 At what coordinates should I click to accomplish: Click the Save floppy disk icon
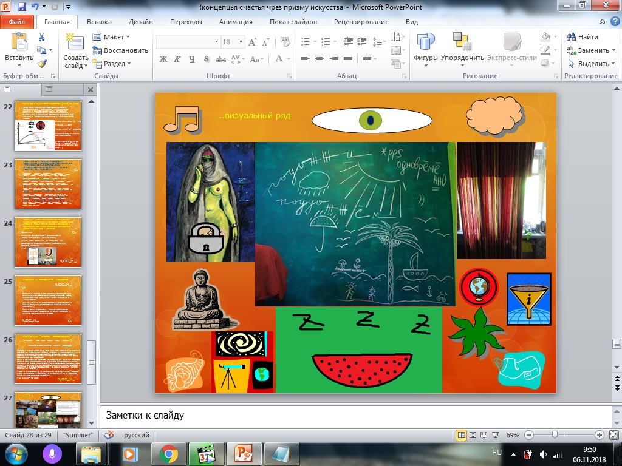[22, 7]
